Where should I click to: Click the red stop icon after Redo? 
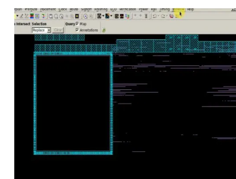click(171, 16)
